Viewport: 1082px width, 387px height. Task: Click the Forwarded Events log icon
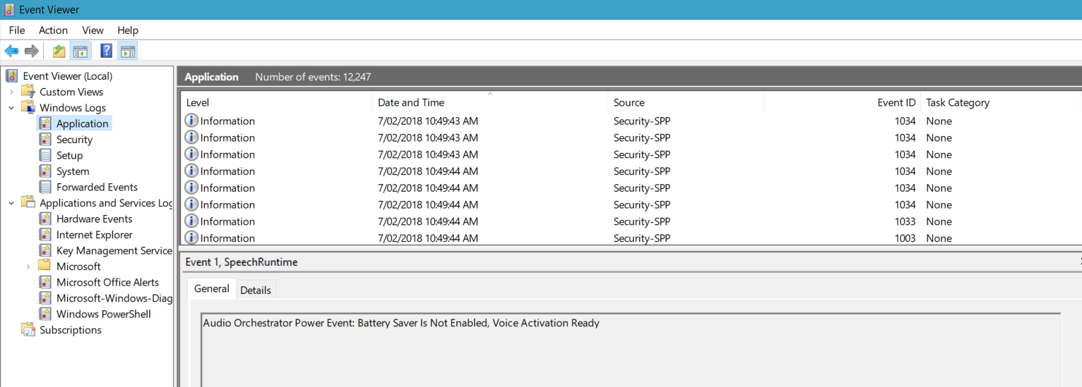(45, 187)
